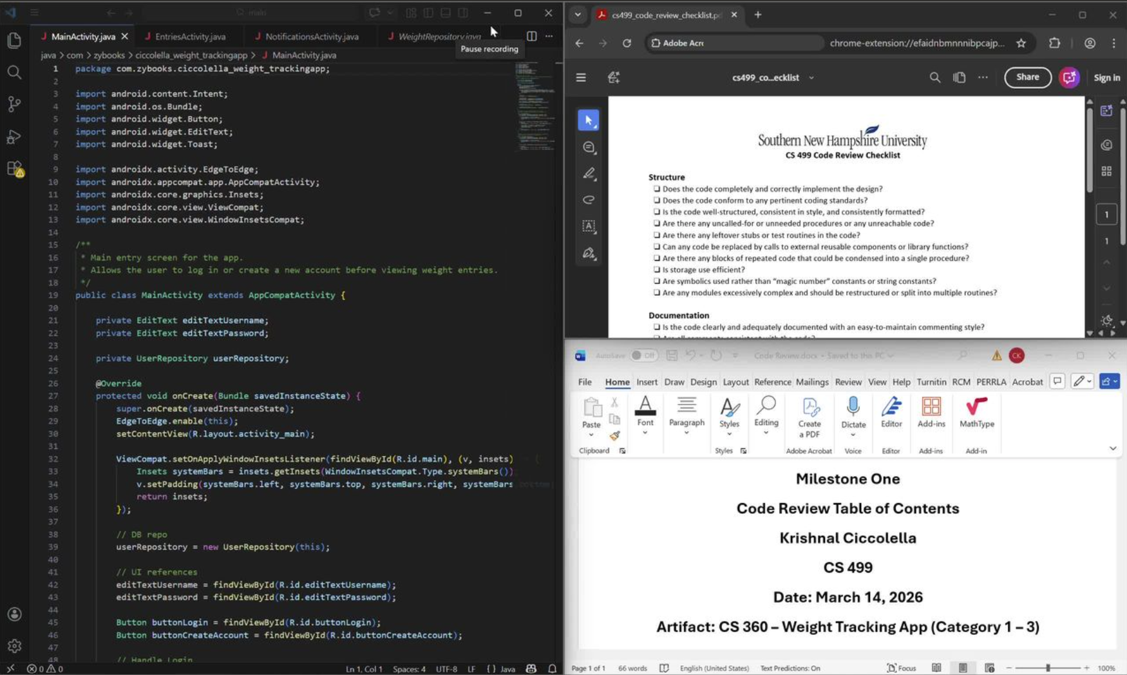Open the Chrome tab search dropdown
The height and width of the screenshot is (675, 1127).
[x=578, y=15]
